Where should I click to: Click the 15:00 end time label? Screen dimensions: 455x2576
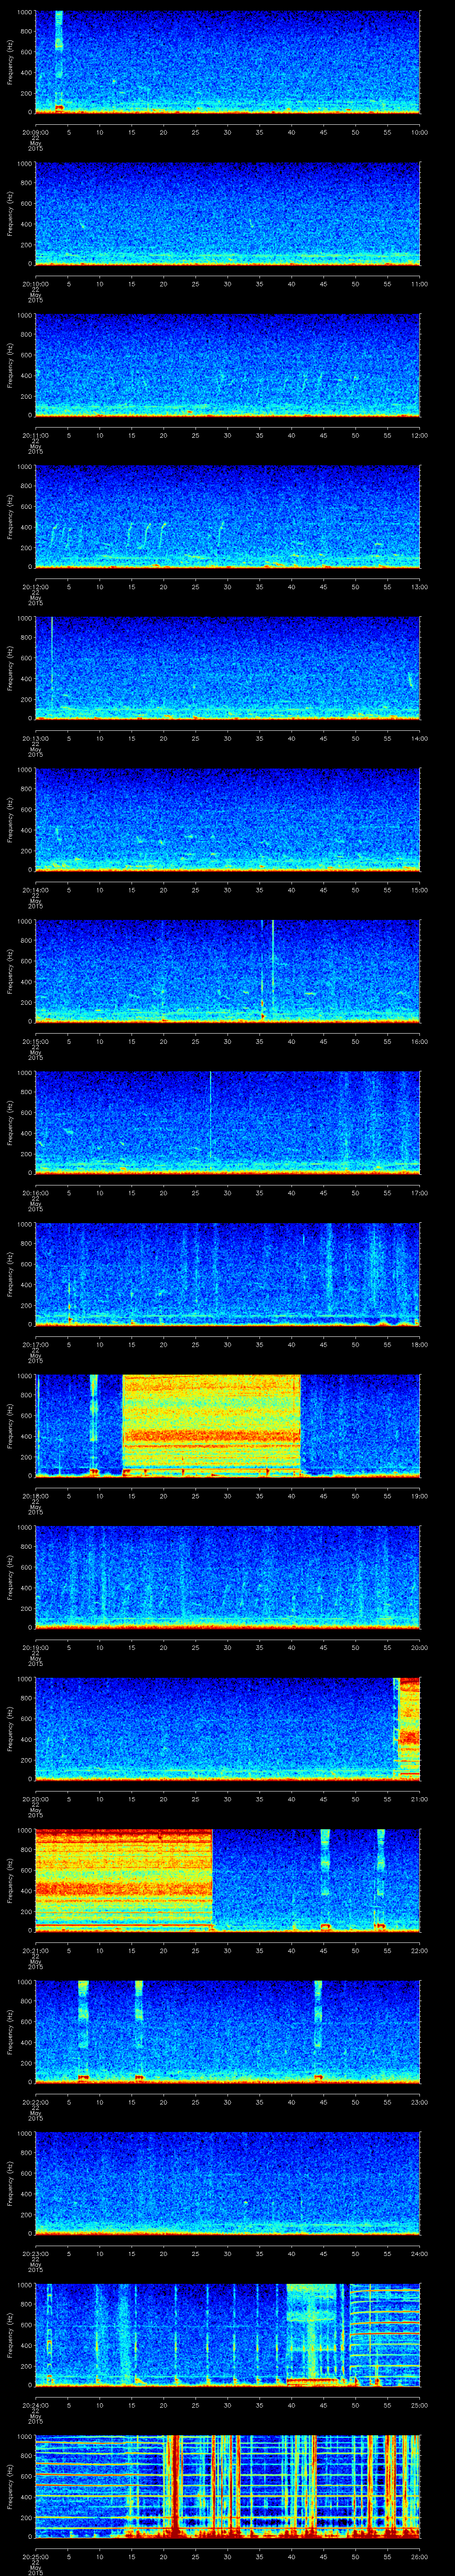[419, 890]
